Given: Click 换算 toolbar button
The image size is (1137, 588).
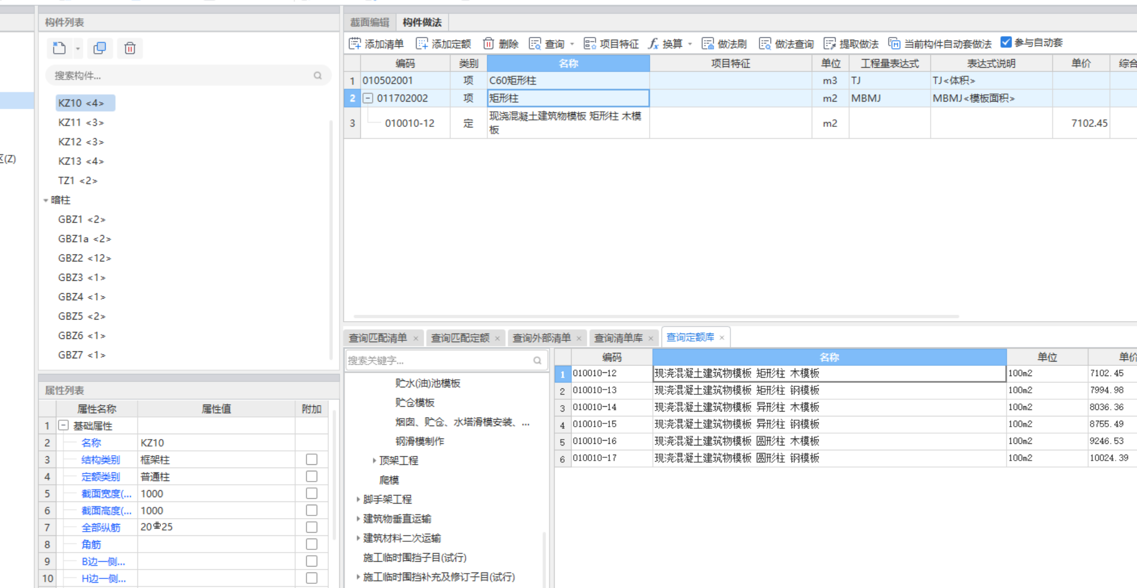Looking at the screenshot, I should tap(665, 44).
